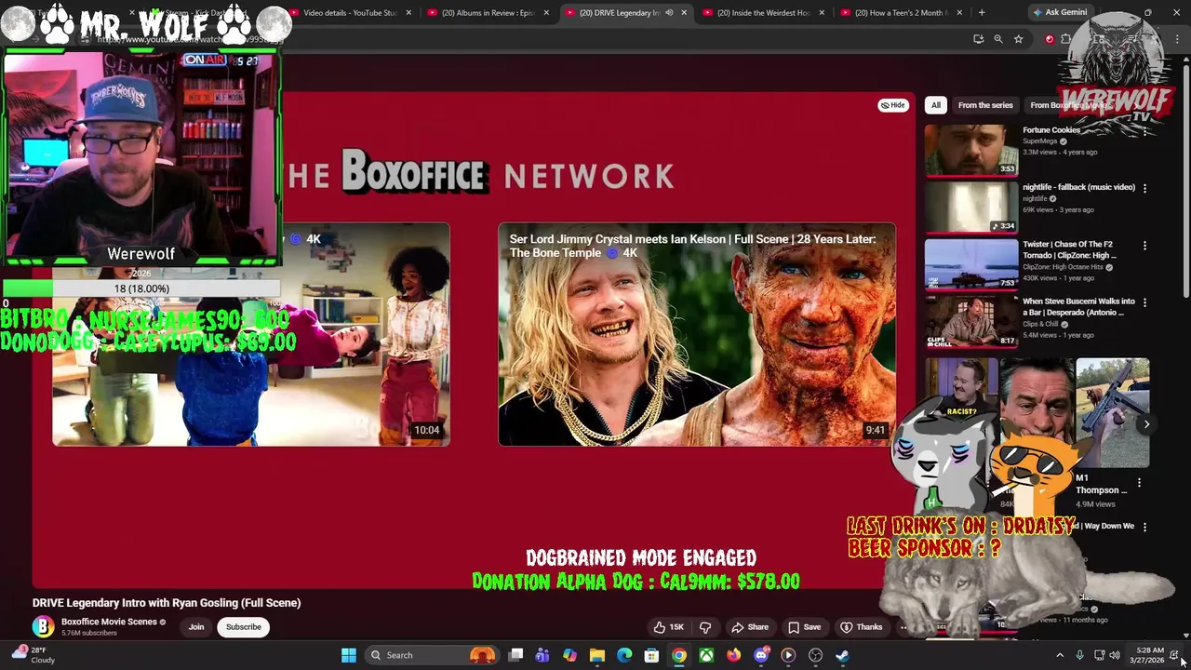Click the taskbar Search box
1191x670 pixels.
pos(433,655)
